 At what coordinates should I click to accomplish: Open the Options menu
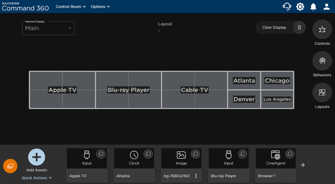[100, 7]
